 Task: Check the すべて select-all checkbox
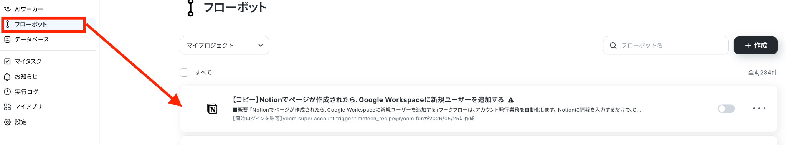click(184, 72)
